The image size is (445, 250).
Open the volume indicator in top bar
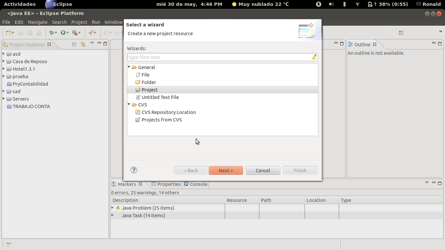(x=331, y=4)
